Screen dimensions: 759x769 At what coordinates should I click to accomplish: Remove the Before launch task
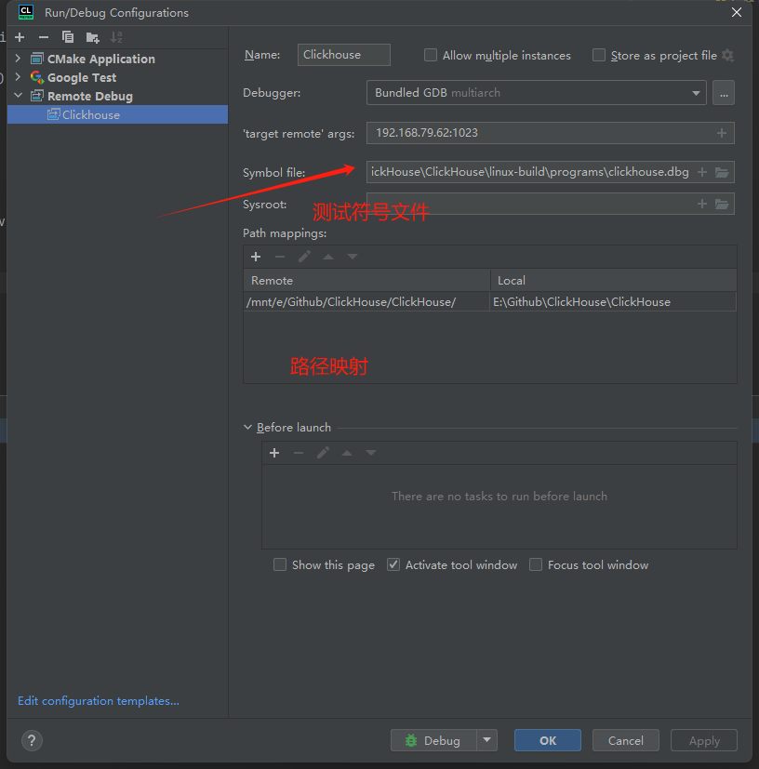coord(299,453)
